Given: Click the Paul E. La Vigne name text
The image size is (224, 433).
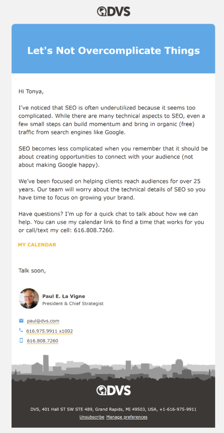Looking at the screenshot, I should 64,296.
